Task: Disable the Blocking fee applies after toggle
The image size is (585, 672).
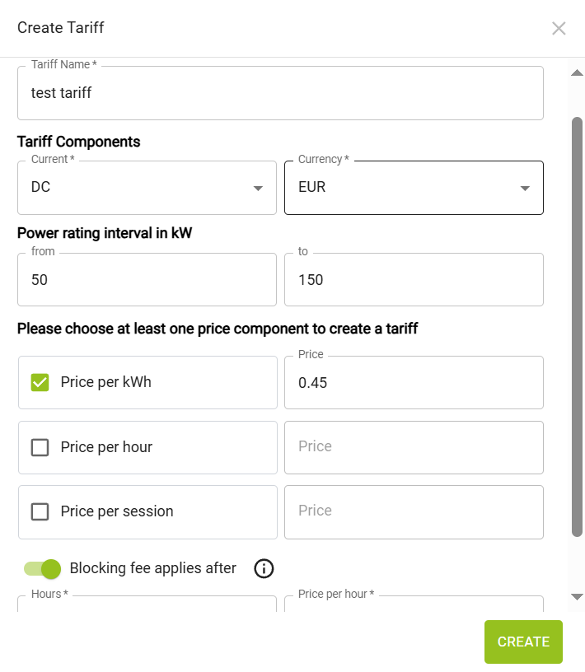Action: (x=43, y=569)
